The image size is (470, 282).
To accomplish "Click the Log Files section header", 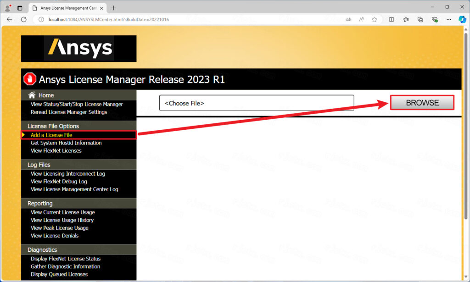I will pos(39,165).
